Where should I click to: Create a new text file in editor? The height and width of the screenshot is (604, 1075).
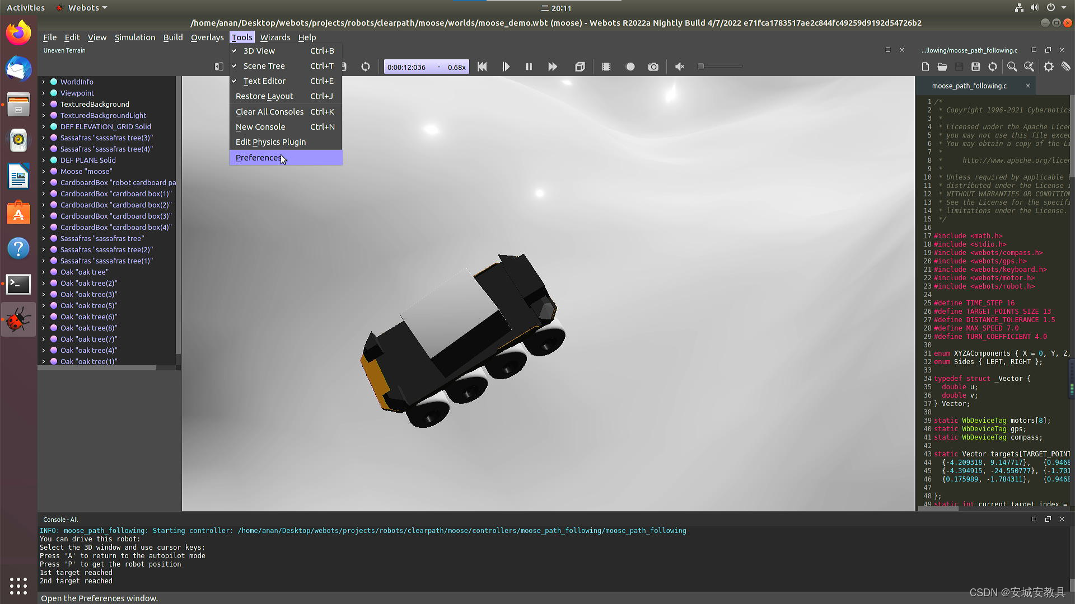926,67
